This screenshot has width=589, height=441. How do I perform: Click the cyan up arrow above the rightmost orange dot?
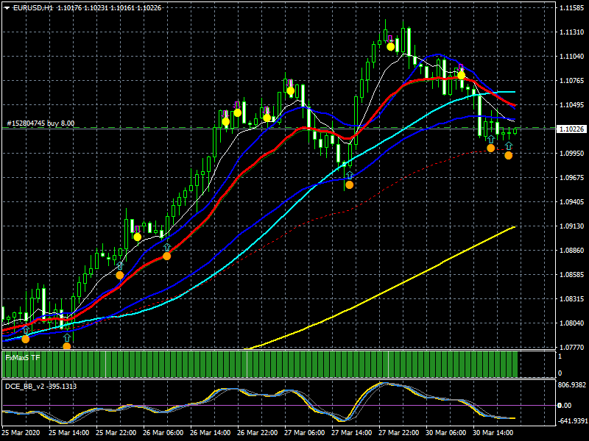click(509, 146)
